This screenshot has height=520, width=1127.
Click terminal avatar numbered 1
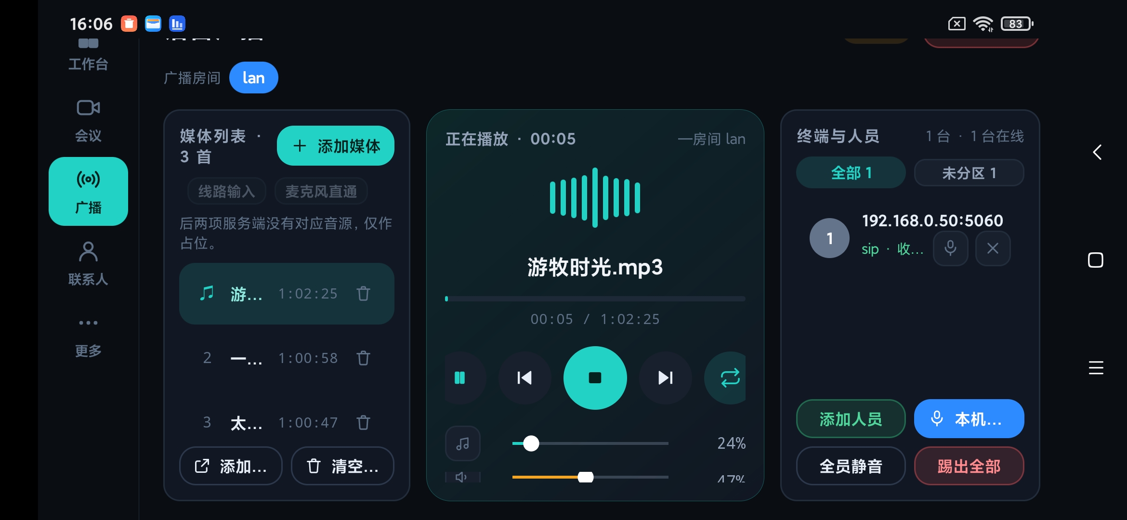(829, 238)
